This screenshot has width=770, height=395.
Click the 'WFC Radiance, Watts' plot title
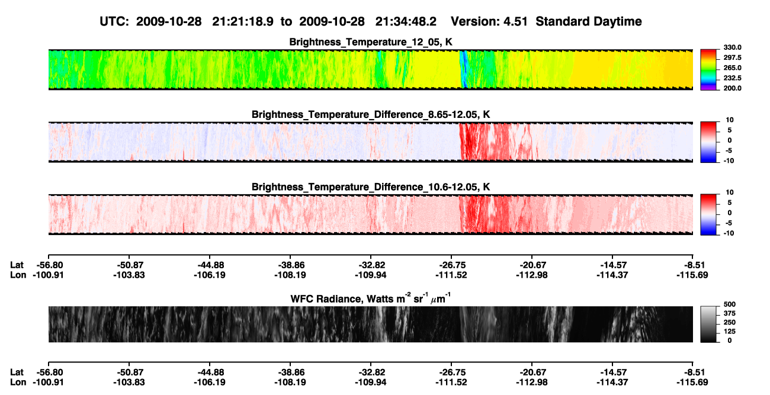click(371, 298)
